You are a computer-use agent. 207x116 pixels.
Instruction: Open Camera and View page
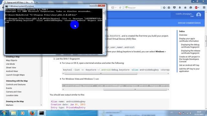(x=14, y=92)
